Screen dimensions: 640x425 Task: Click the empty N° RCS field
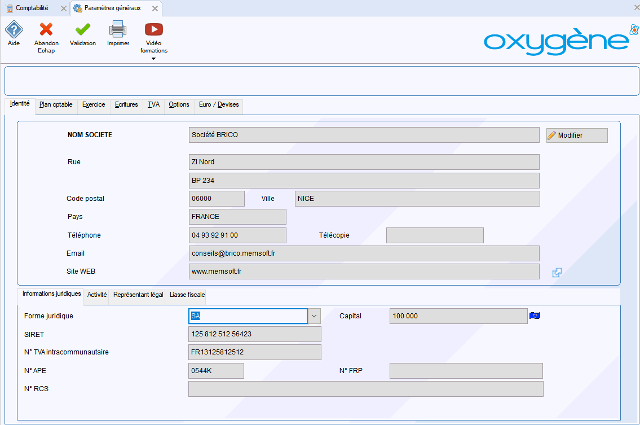point(366,389)
